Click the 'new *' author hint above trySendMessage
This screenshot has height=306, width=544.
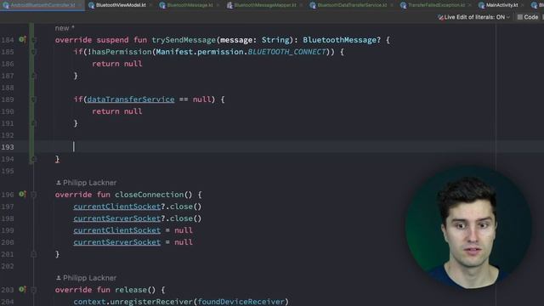(x=65, y=28)
